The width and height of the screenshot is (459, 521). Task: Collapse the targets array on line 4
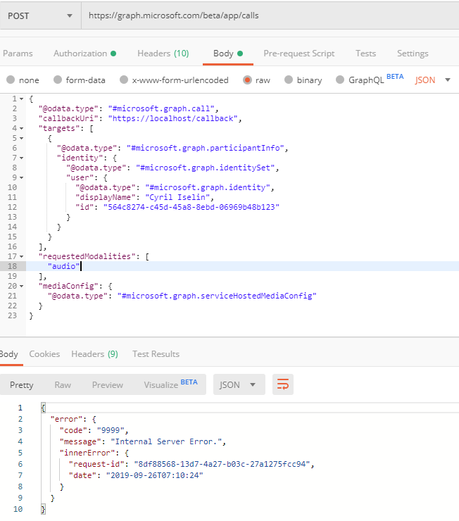(x=21, y=128)
